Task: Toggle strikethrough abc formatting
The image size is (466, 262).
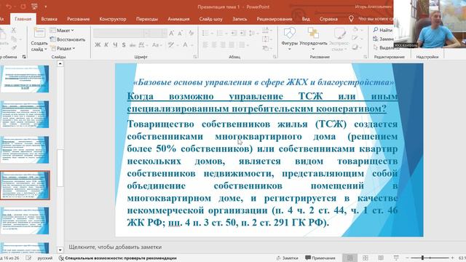Action: click(133, 45)
